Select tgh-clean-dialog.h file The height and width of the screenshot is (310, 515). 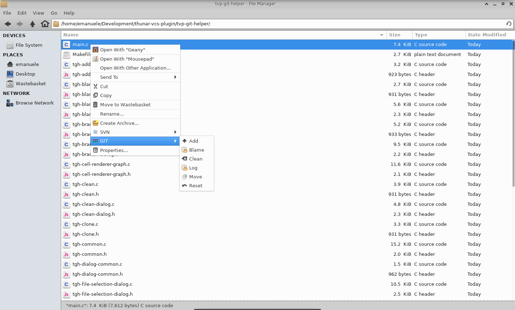tap(93, 214)
